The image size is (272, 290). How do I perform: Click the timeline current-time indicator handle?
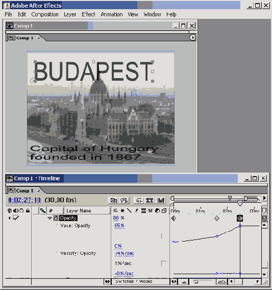[x=240, y=203]
